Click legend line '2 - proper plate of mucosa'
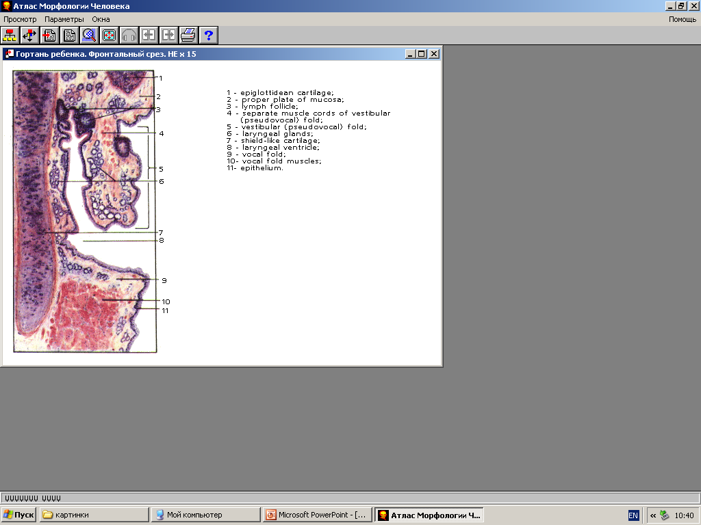The width and height of the screenshot is (701, 525). 285,100
